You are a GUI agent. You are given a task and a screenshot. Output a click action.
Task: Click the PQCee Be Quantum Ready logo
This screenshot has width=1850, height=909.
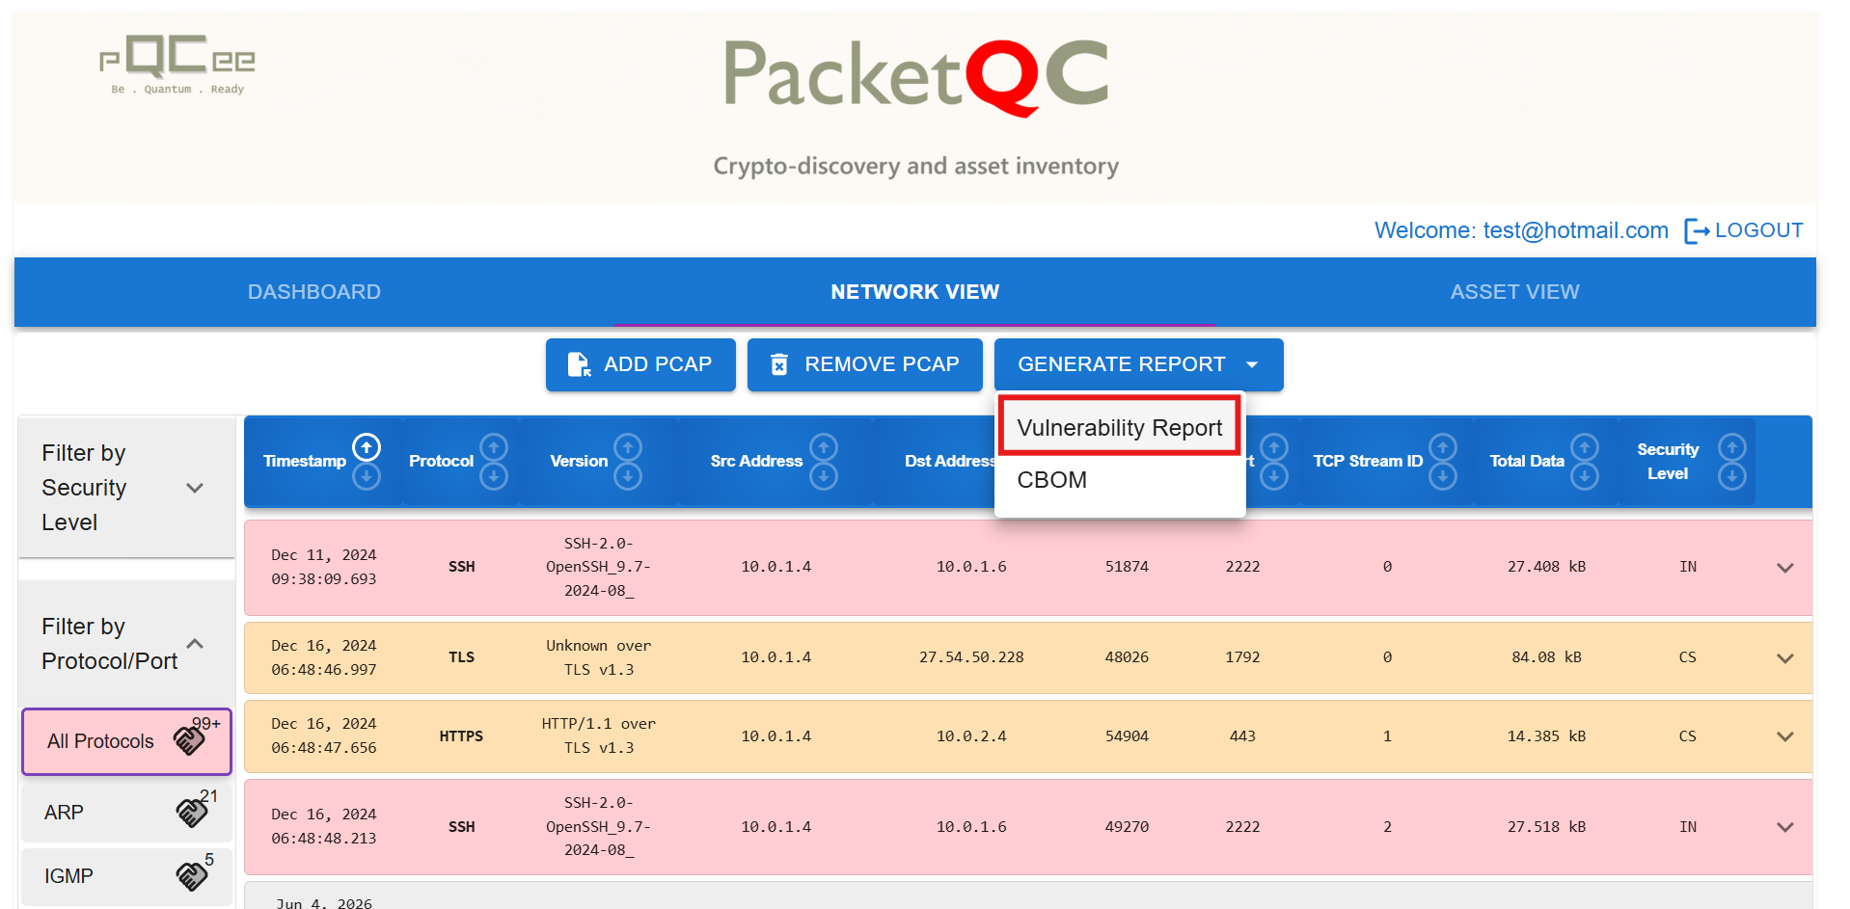[177, 64]
